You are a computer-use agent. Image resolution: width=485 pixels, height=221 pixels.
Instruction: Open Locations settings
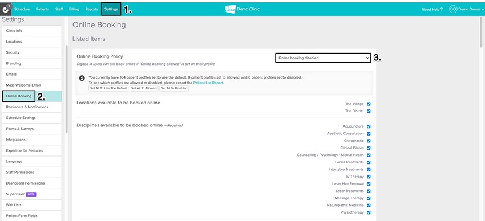click(32, 42)
